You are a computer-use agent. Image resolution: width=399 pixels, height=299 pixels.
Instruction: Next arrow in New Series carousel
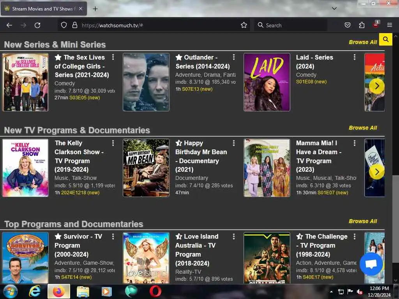(377, 86)
